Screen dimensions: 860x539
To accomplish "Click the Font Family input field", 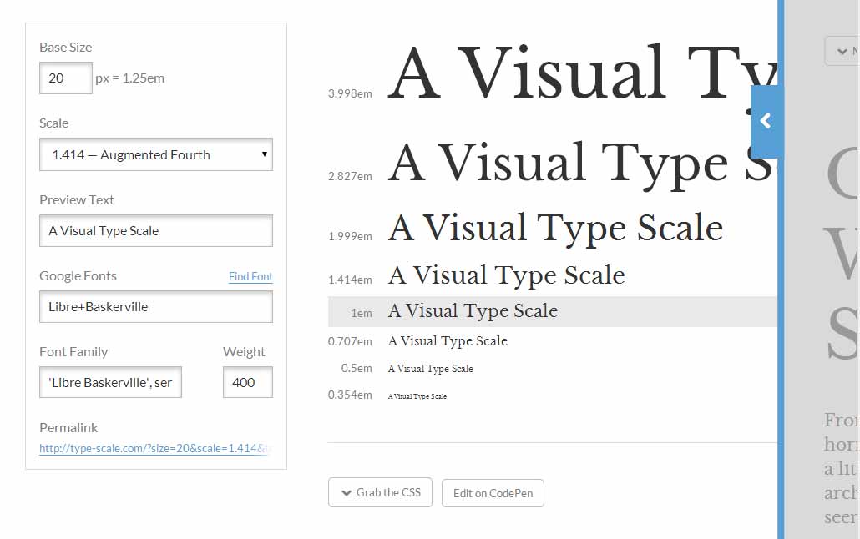I will (x=110, y=382).
